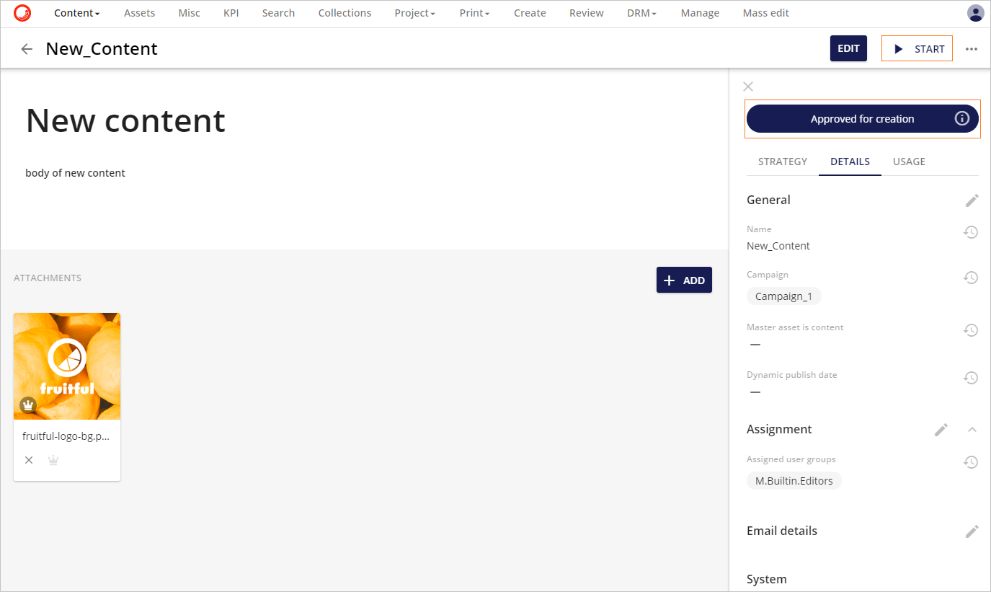View history of the Campaign field
Image resolution: width=991 pixels, height=592 pixels.
point(971,278)
